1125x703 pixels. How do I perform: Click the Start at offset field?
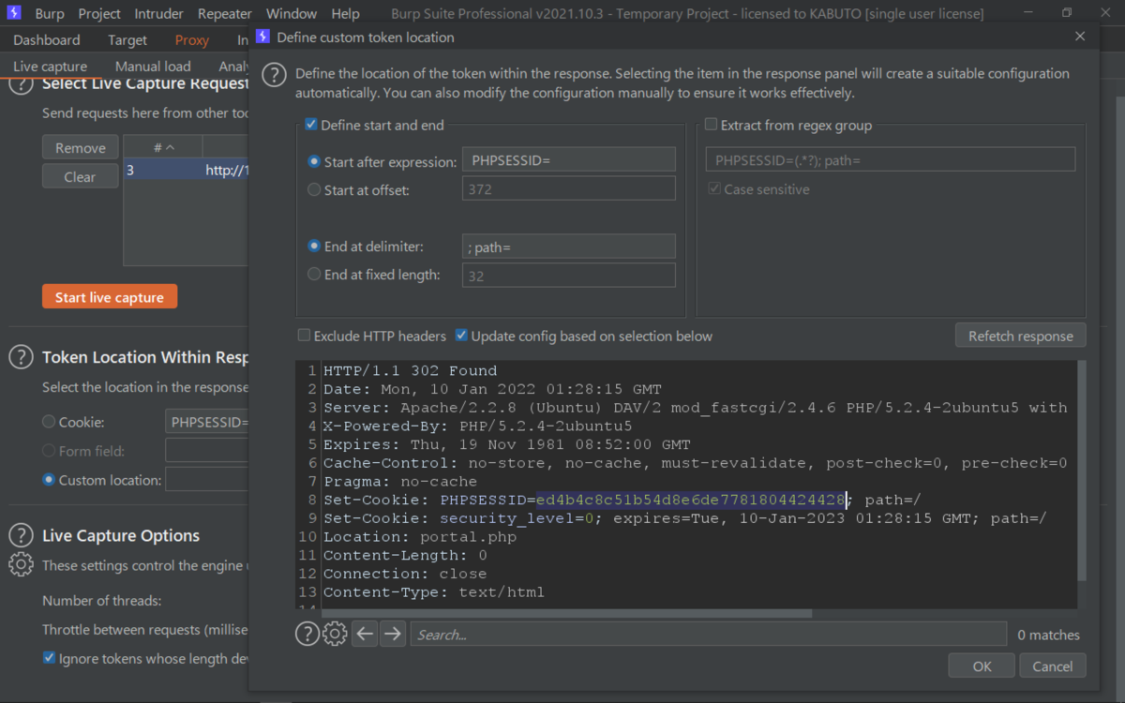[569, 188]
